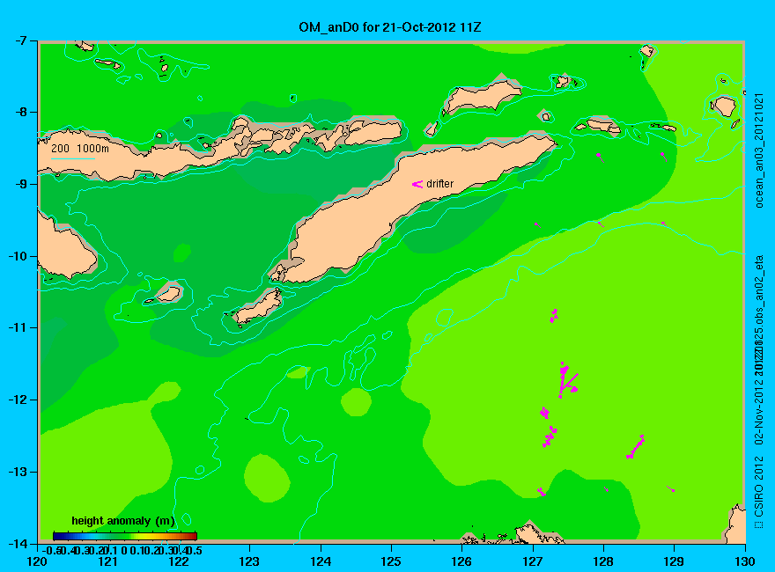Click the '200 1000m' contour depth label
Image resolution: width=775 pixels, height=572 pixels.
(x=80, y=148)
